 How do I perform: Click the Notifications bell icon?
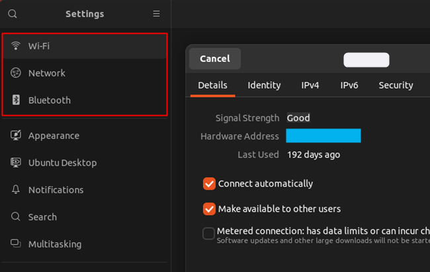tap(16, 190)
